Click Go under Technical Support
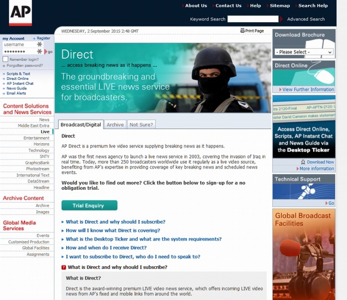 click(331, 203)
